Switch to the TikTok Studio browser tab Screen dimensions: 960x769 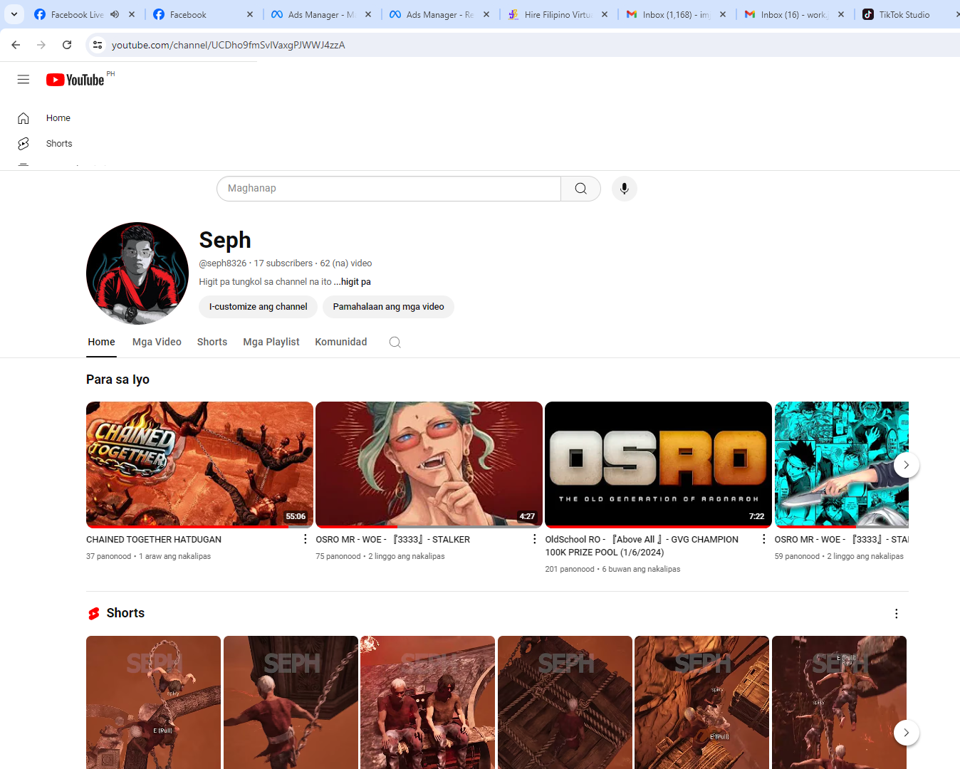coord(904,14)
